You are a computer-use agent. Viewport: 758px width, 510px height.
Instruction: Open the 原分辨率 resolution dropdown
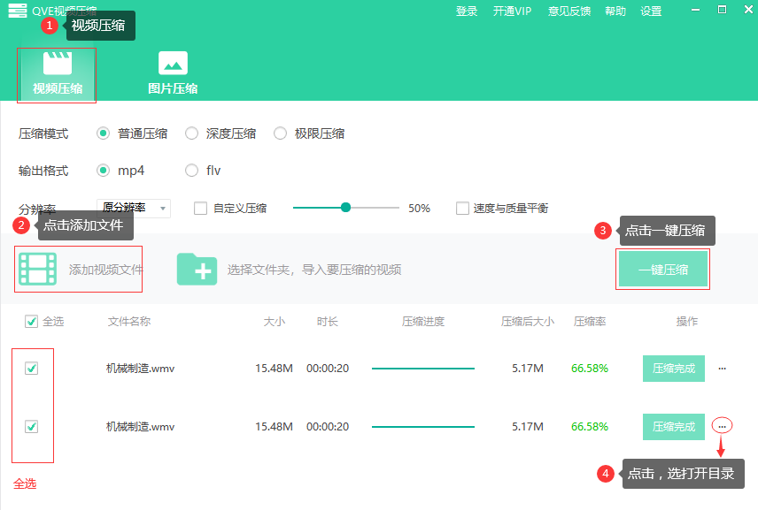coord(133,208)
